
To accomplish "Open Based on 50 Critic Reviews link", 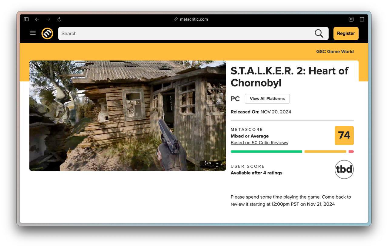I will tap(259, 143).
